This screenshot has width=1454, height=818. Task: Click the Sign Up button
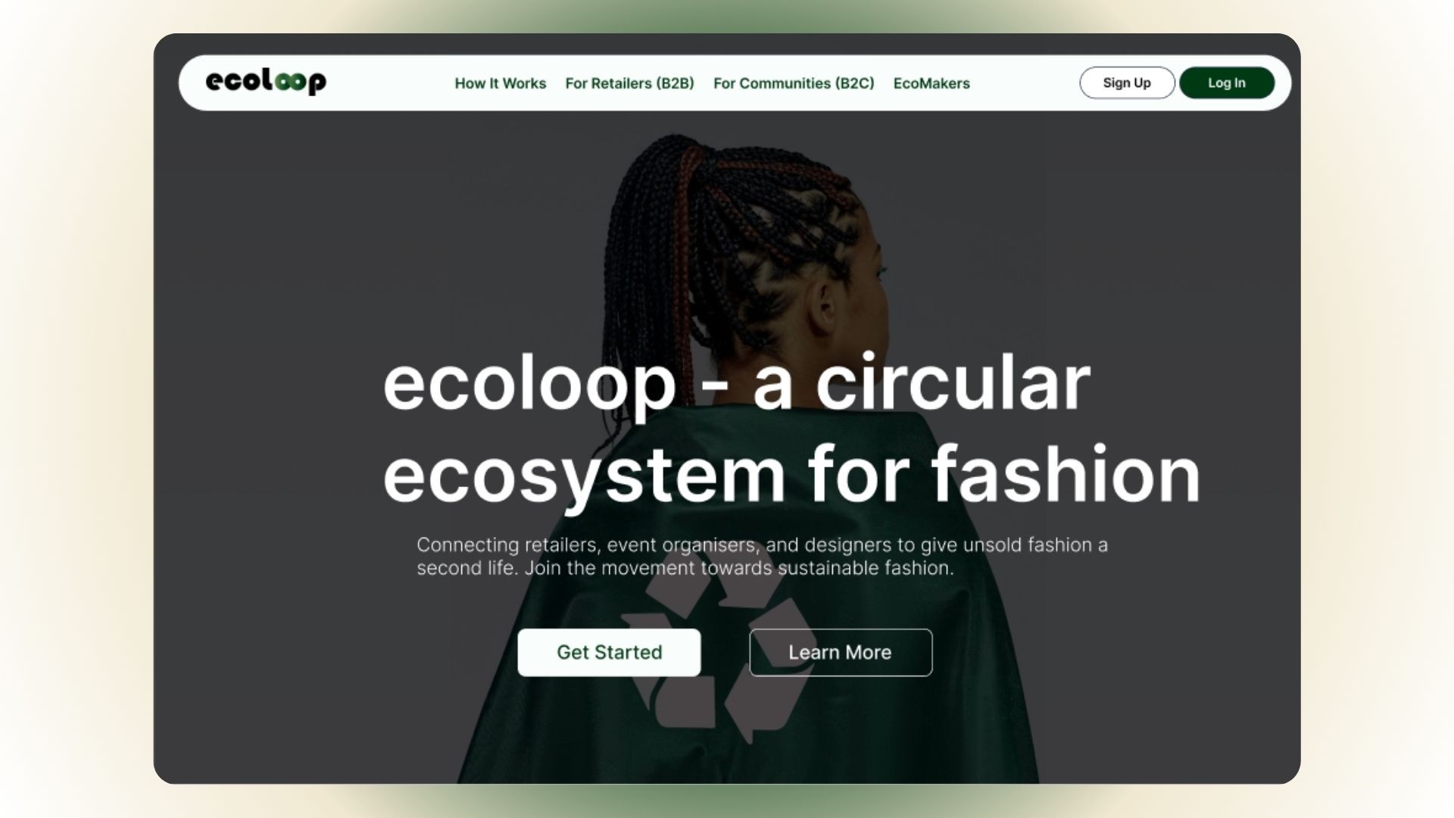pyautogui.click(x=1127, y=83)
